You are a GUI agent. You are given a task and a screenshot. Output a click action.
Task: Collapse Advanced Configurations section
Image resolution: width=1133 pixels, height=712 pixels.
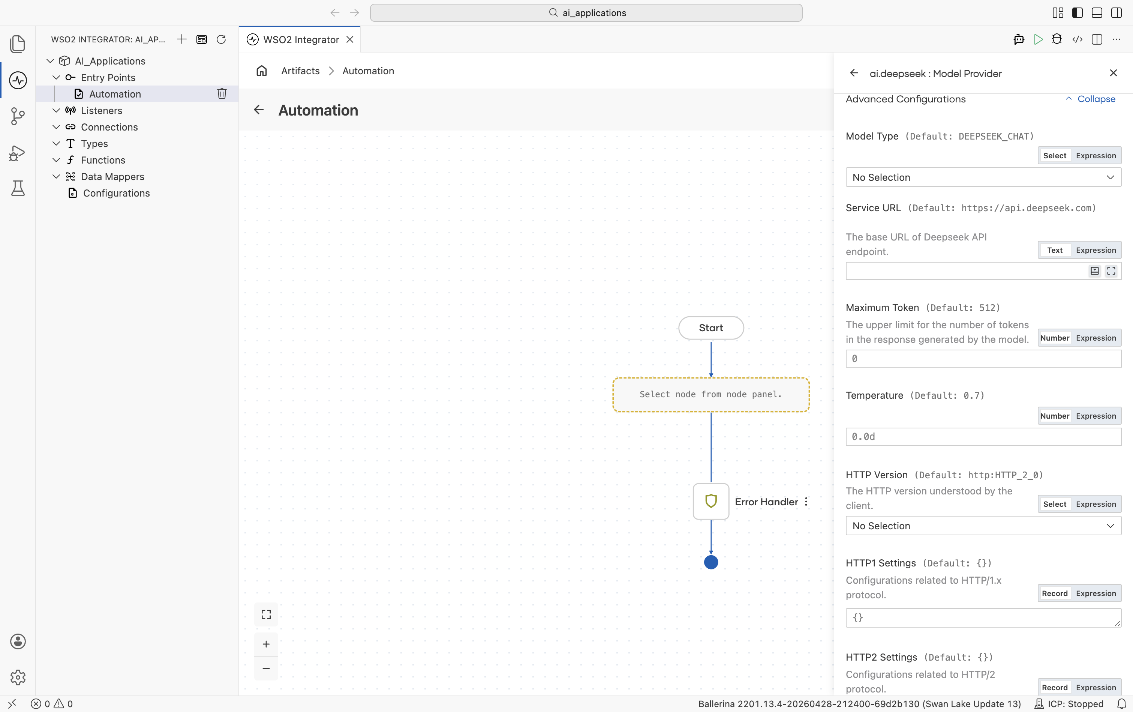click(1090, 99)
